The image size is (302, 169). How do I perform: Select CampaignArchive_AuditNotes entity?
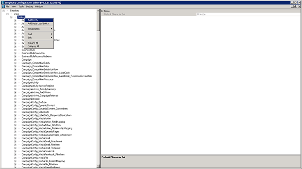(x=36, y=92)
